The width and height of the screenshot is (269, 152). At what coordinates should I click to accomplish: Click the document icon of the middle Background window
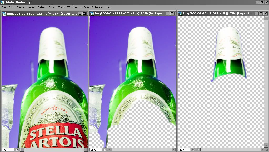click(92, 13)
